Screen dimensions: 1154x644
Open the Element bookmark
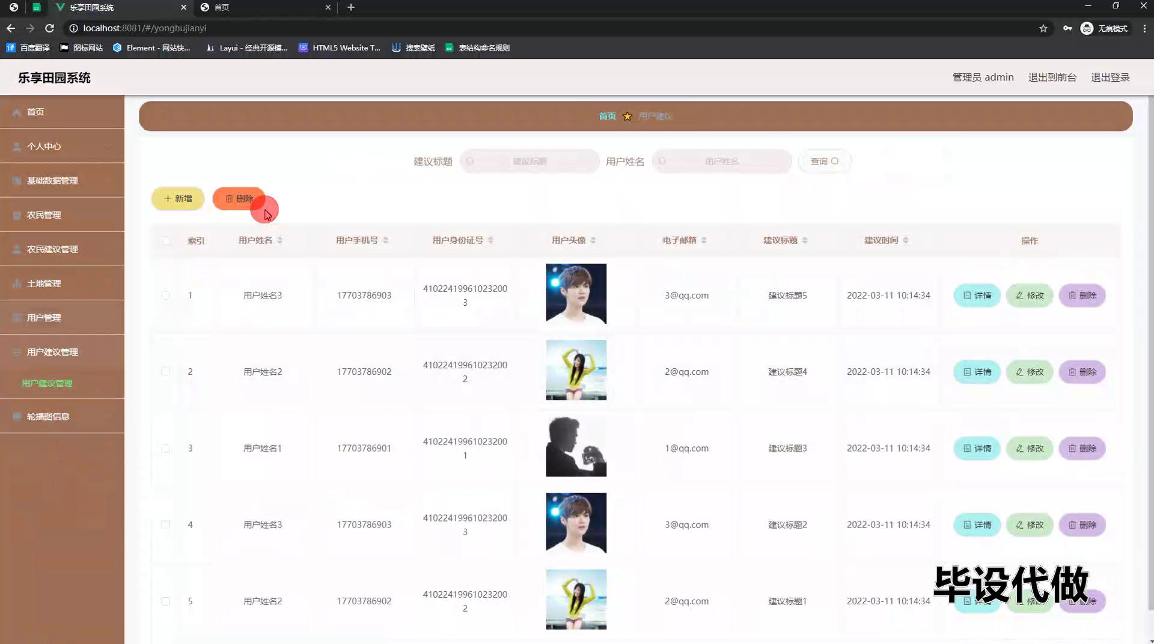click(x=151, y=47)
